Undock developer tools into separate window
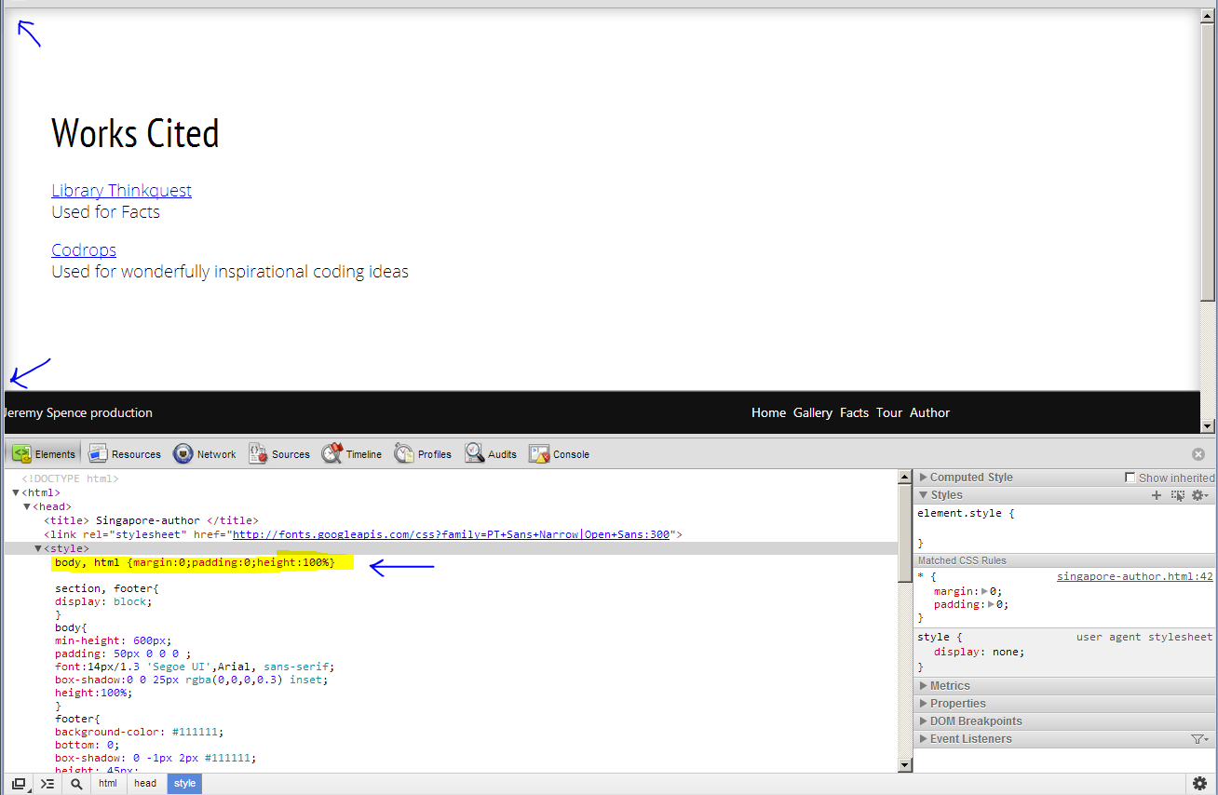This screenshot has width=1218, height=795. point(19,784)
